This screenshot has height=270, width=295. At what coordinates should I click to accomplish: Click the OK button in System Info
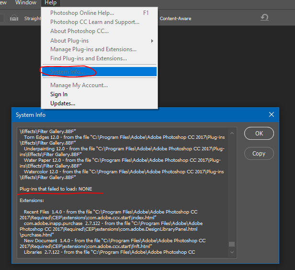pyautogui.click(x=259, y=133)
